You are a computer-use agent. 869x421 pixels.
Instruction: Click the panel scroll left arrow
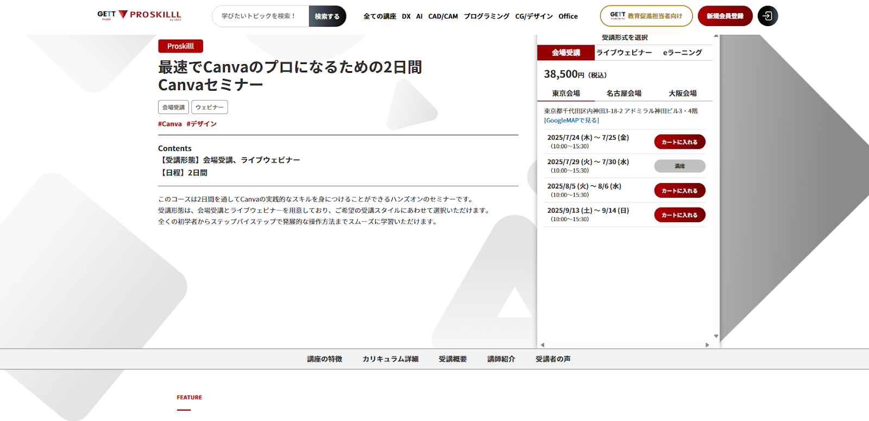[542, 345]
